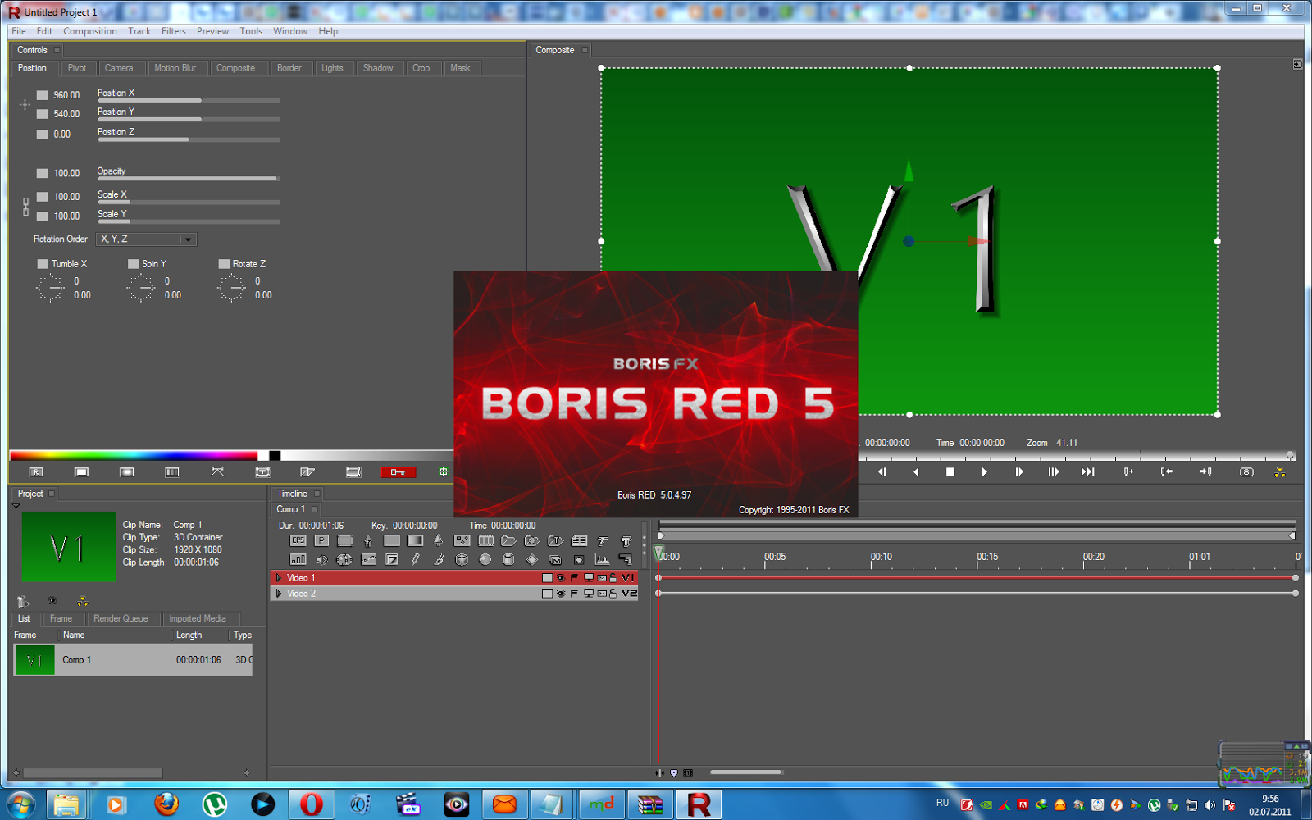The image size is (1312, 820).
Task: Jump to the end of the composition
Action: point(1087,472)
